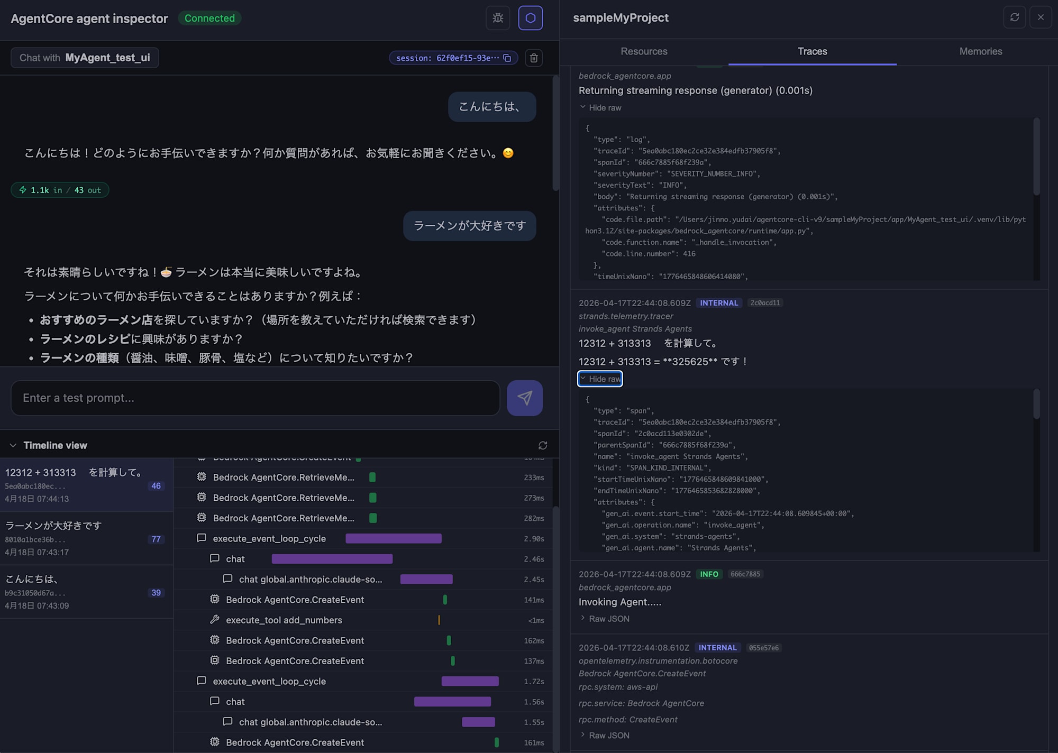Click the execute_tool add_numbers wrench icon
This screenshot has width=1058, height=753.
(x=215, y=620)
